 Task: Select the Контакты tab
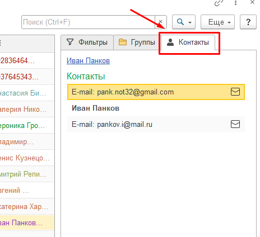click(188, 42)
